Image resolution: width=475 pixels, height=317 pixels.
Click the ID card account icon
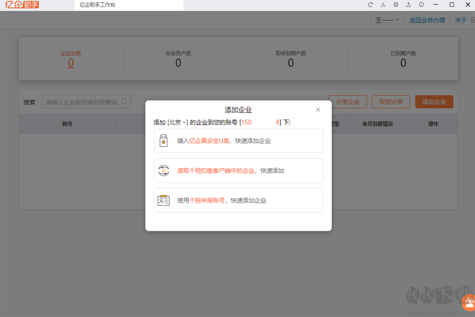pyautogui.click(x=163, y=200)
